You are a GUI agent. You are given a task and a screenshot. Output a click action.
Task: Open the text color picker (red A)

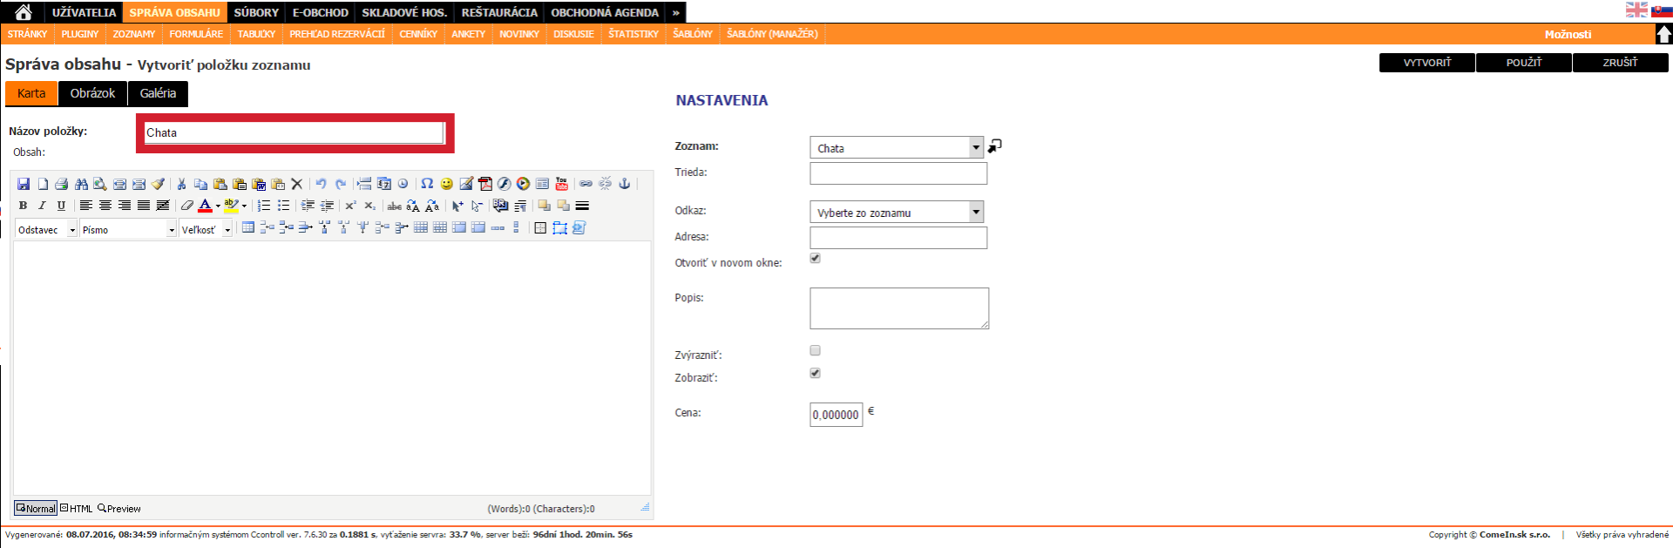(205, 206)
